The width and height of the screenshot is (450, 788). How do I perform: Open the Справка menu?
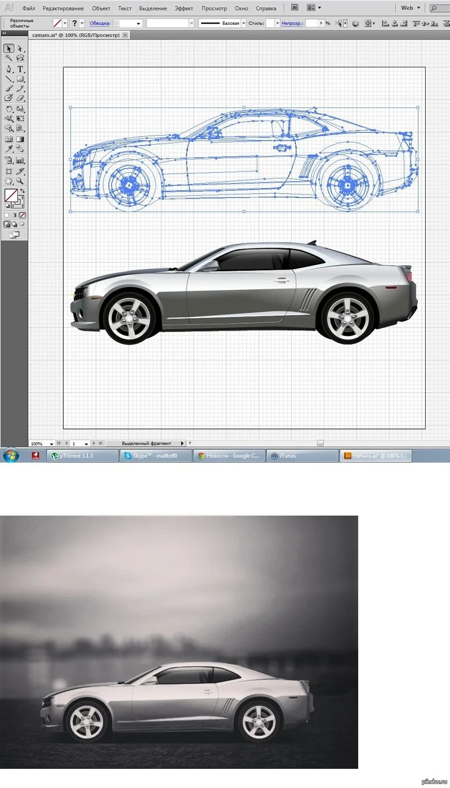266,8
